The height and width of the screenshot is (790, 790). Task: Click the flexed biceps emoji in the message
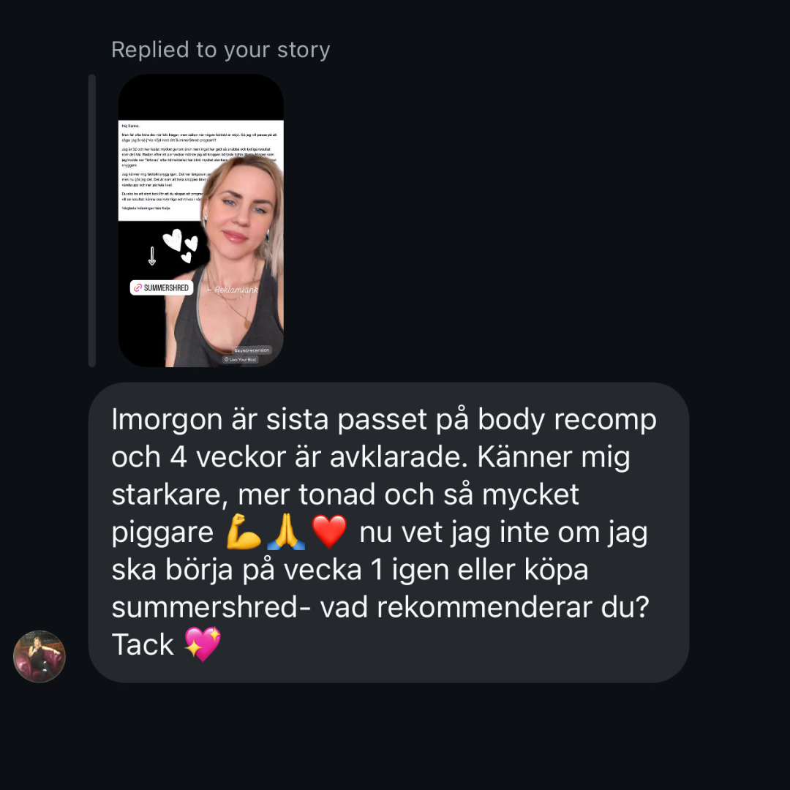244,532
